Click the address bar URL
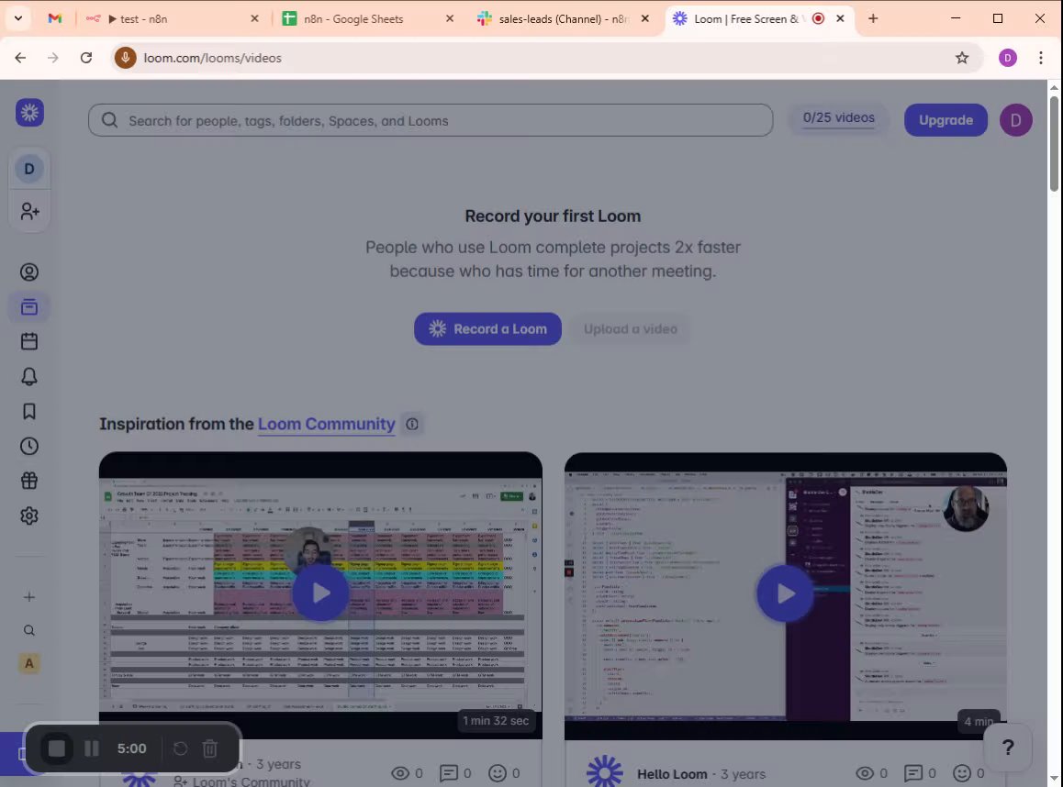Viewport: 1063px width, 787px height. click(212, 59)
